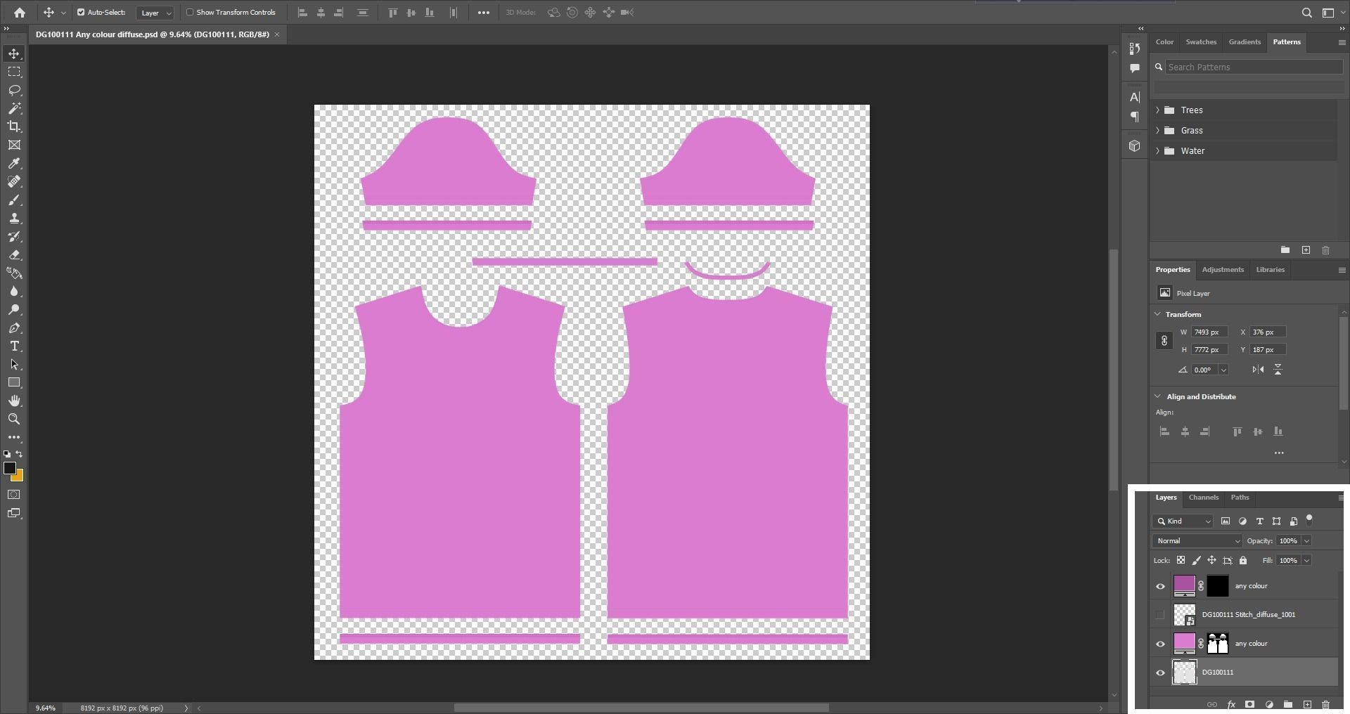The image size is (1350, 714).
Task: Show the DG100111 Stitch_diffuse_1001 layer
Action: click(1160, 615)
